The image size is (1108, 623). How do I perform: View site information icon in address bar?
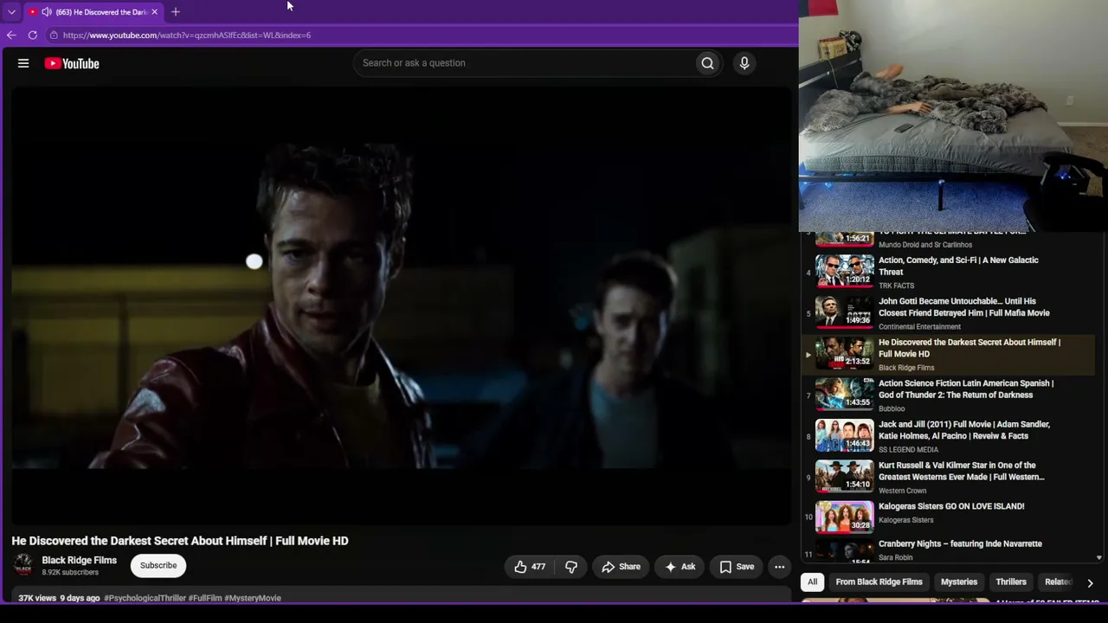(54, 35)
